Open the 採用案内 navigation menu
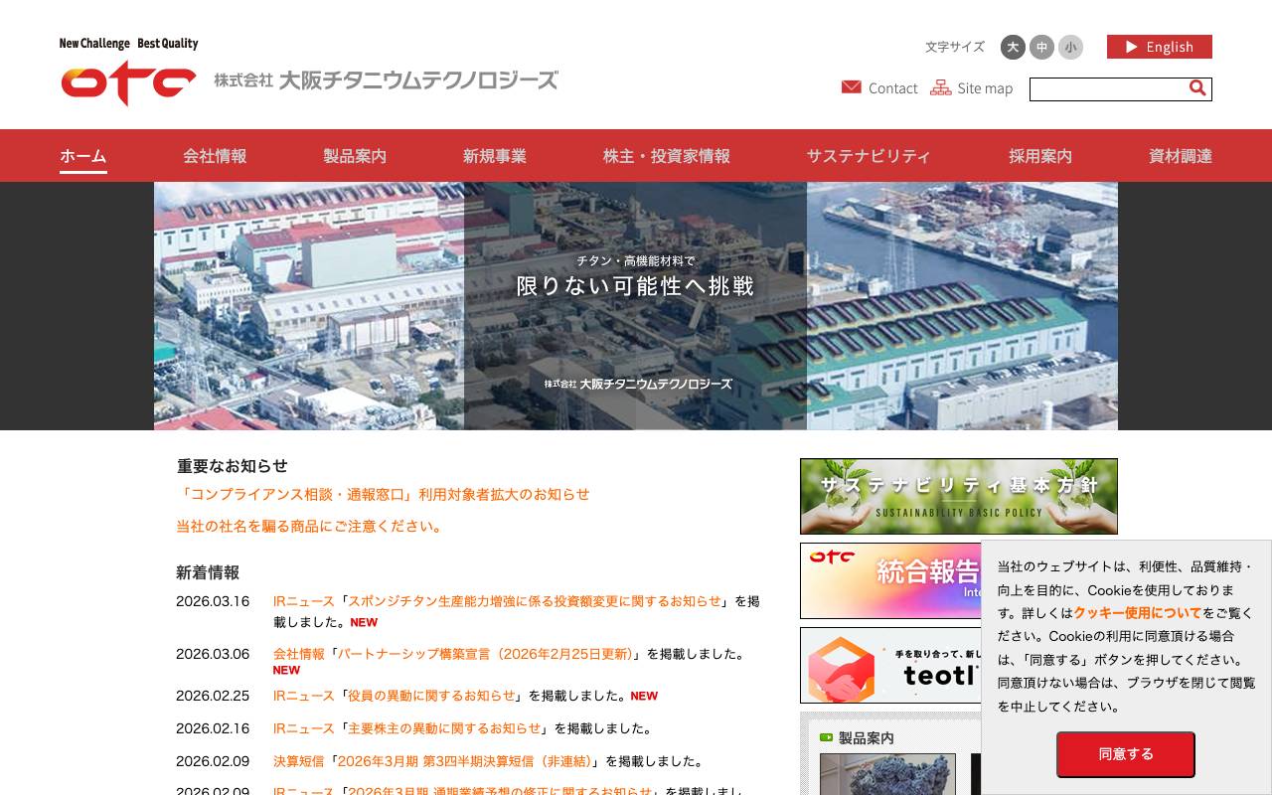 pyautogui.click(x=1039, y=155)
